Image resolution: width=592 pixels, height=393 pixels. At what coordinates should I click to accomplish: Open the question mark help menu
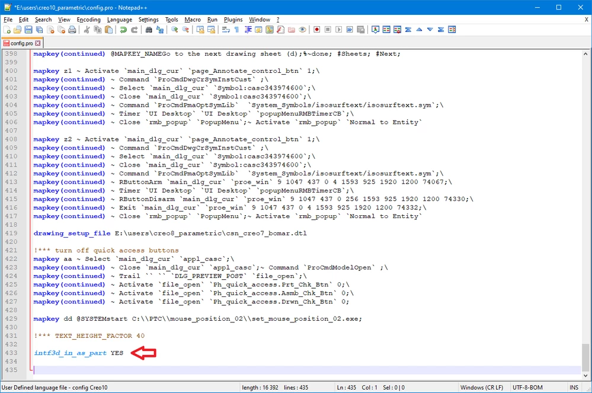279,20
